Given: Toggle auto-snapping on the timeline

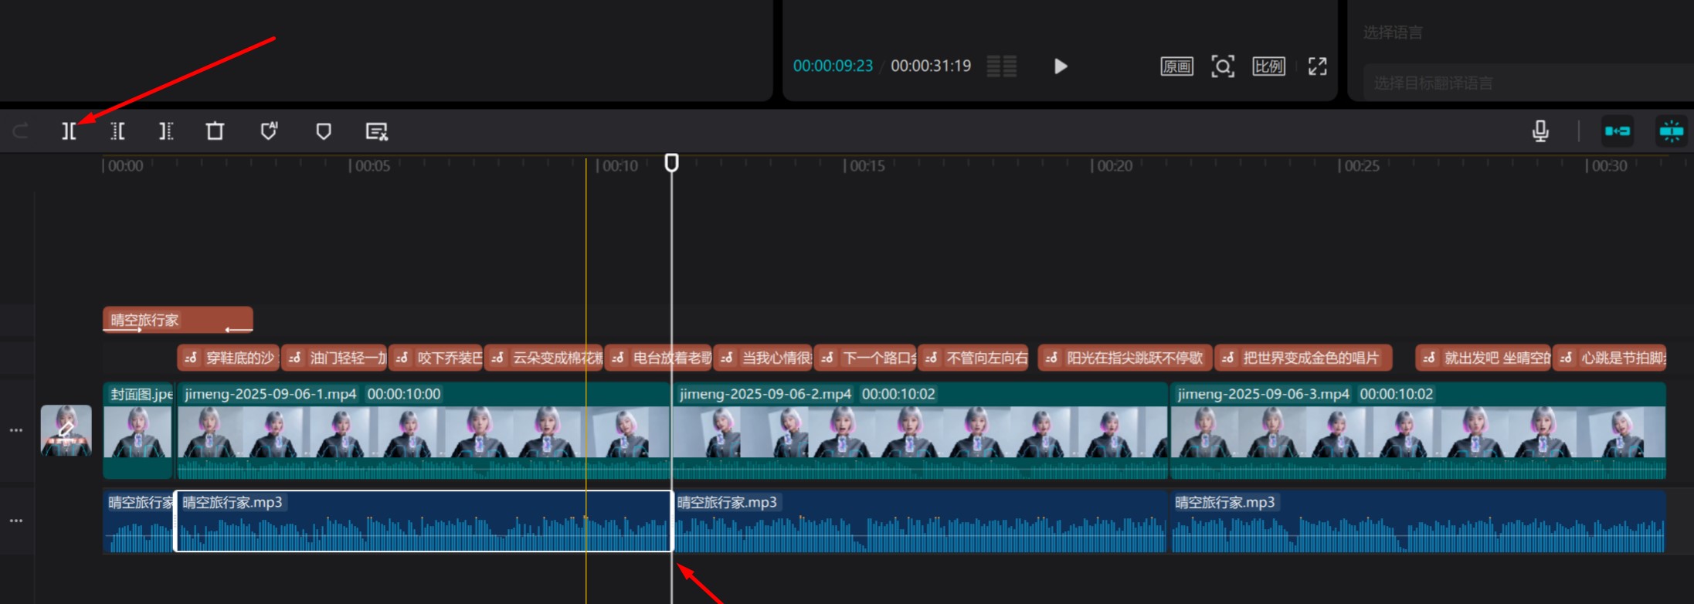Looking at the screenshot, I should [1671, 131].
